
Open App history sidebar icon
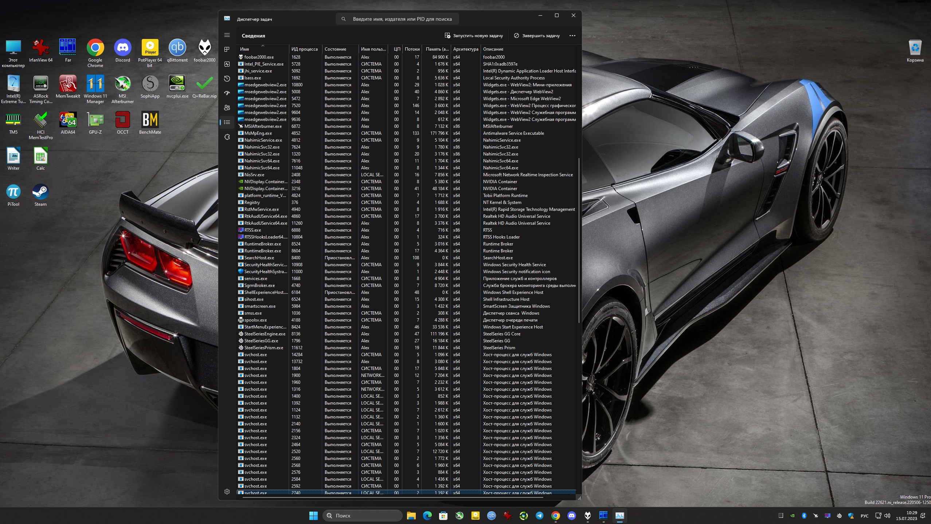pyautogui.click(x=227, y=79)
